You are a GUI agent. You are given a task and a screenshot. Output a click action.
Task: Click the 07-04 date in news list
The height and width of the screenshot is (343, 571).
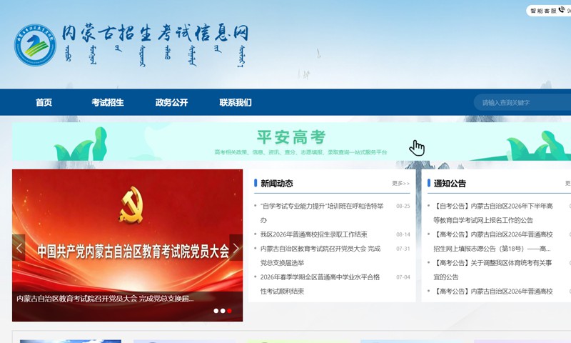pos(403,277)
